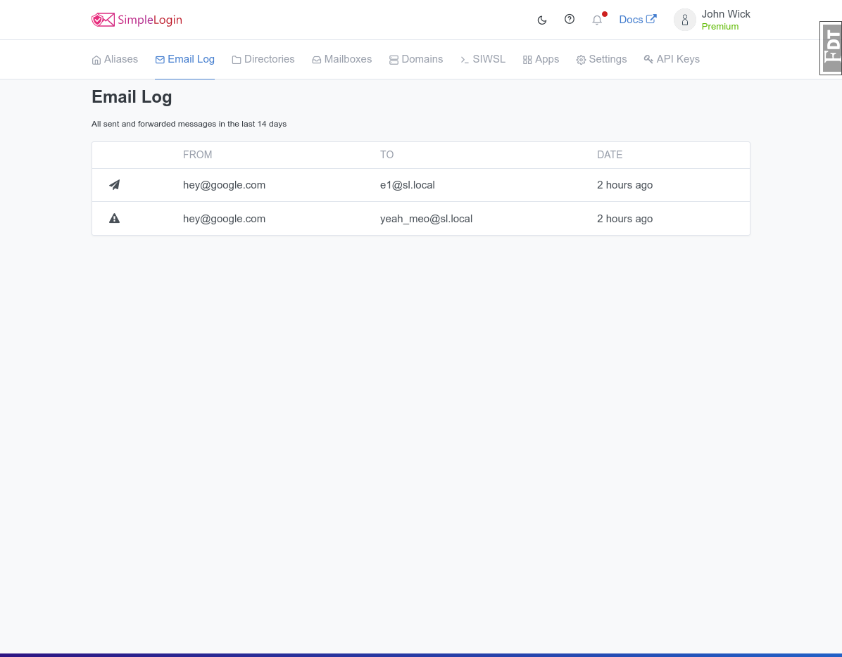
Task: Go to the Aliases tab
Action: click(115, 59)
